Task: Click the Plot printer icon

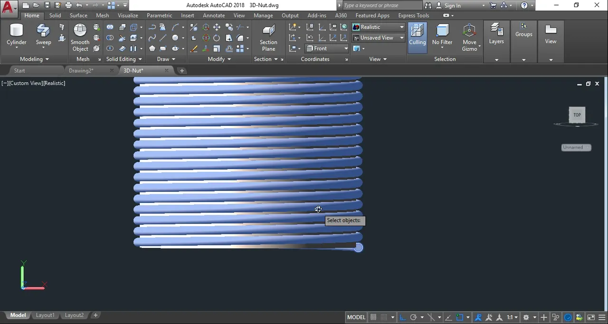Action: tap(68, 5)
